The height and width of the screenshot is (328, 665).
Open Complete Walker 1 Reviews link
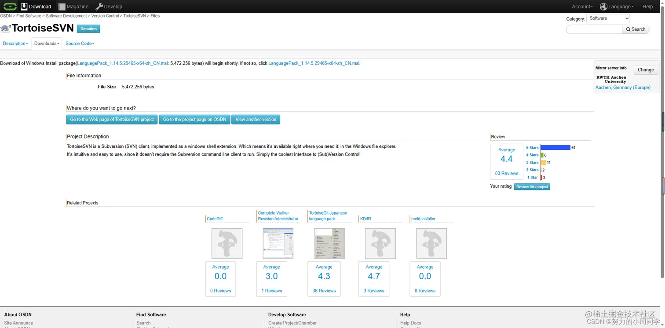272,291
